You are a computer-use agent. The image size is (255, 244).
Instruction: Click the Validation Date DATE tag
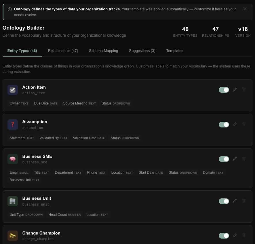coord(89,138)
